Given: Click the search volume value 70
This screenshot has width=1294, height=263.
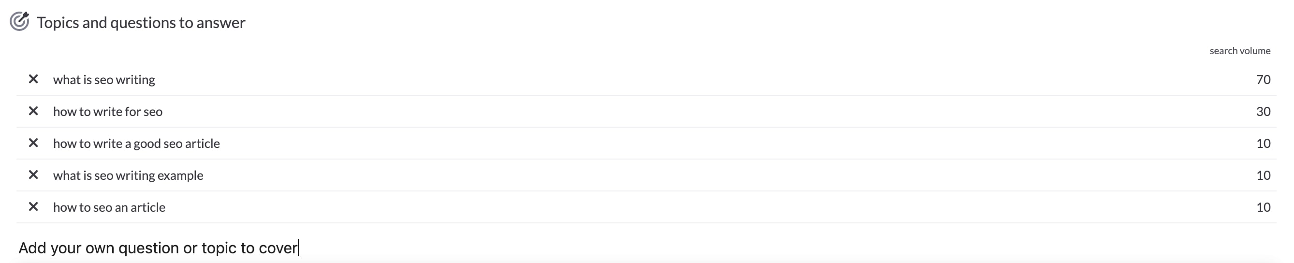Looking at the screenshot, I should tap(1263, 79).
